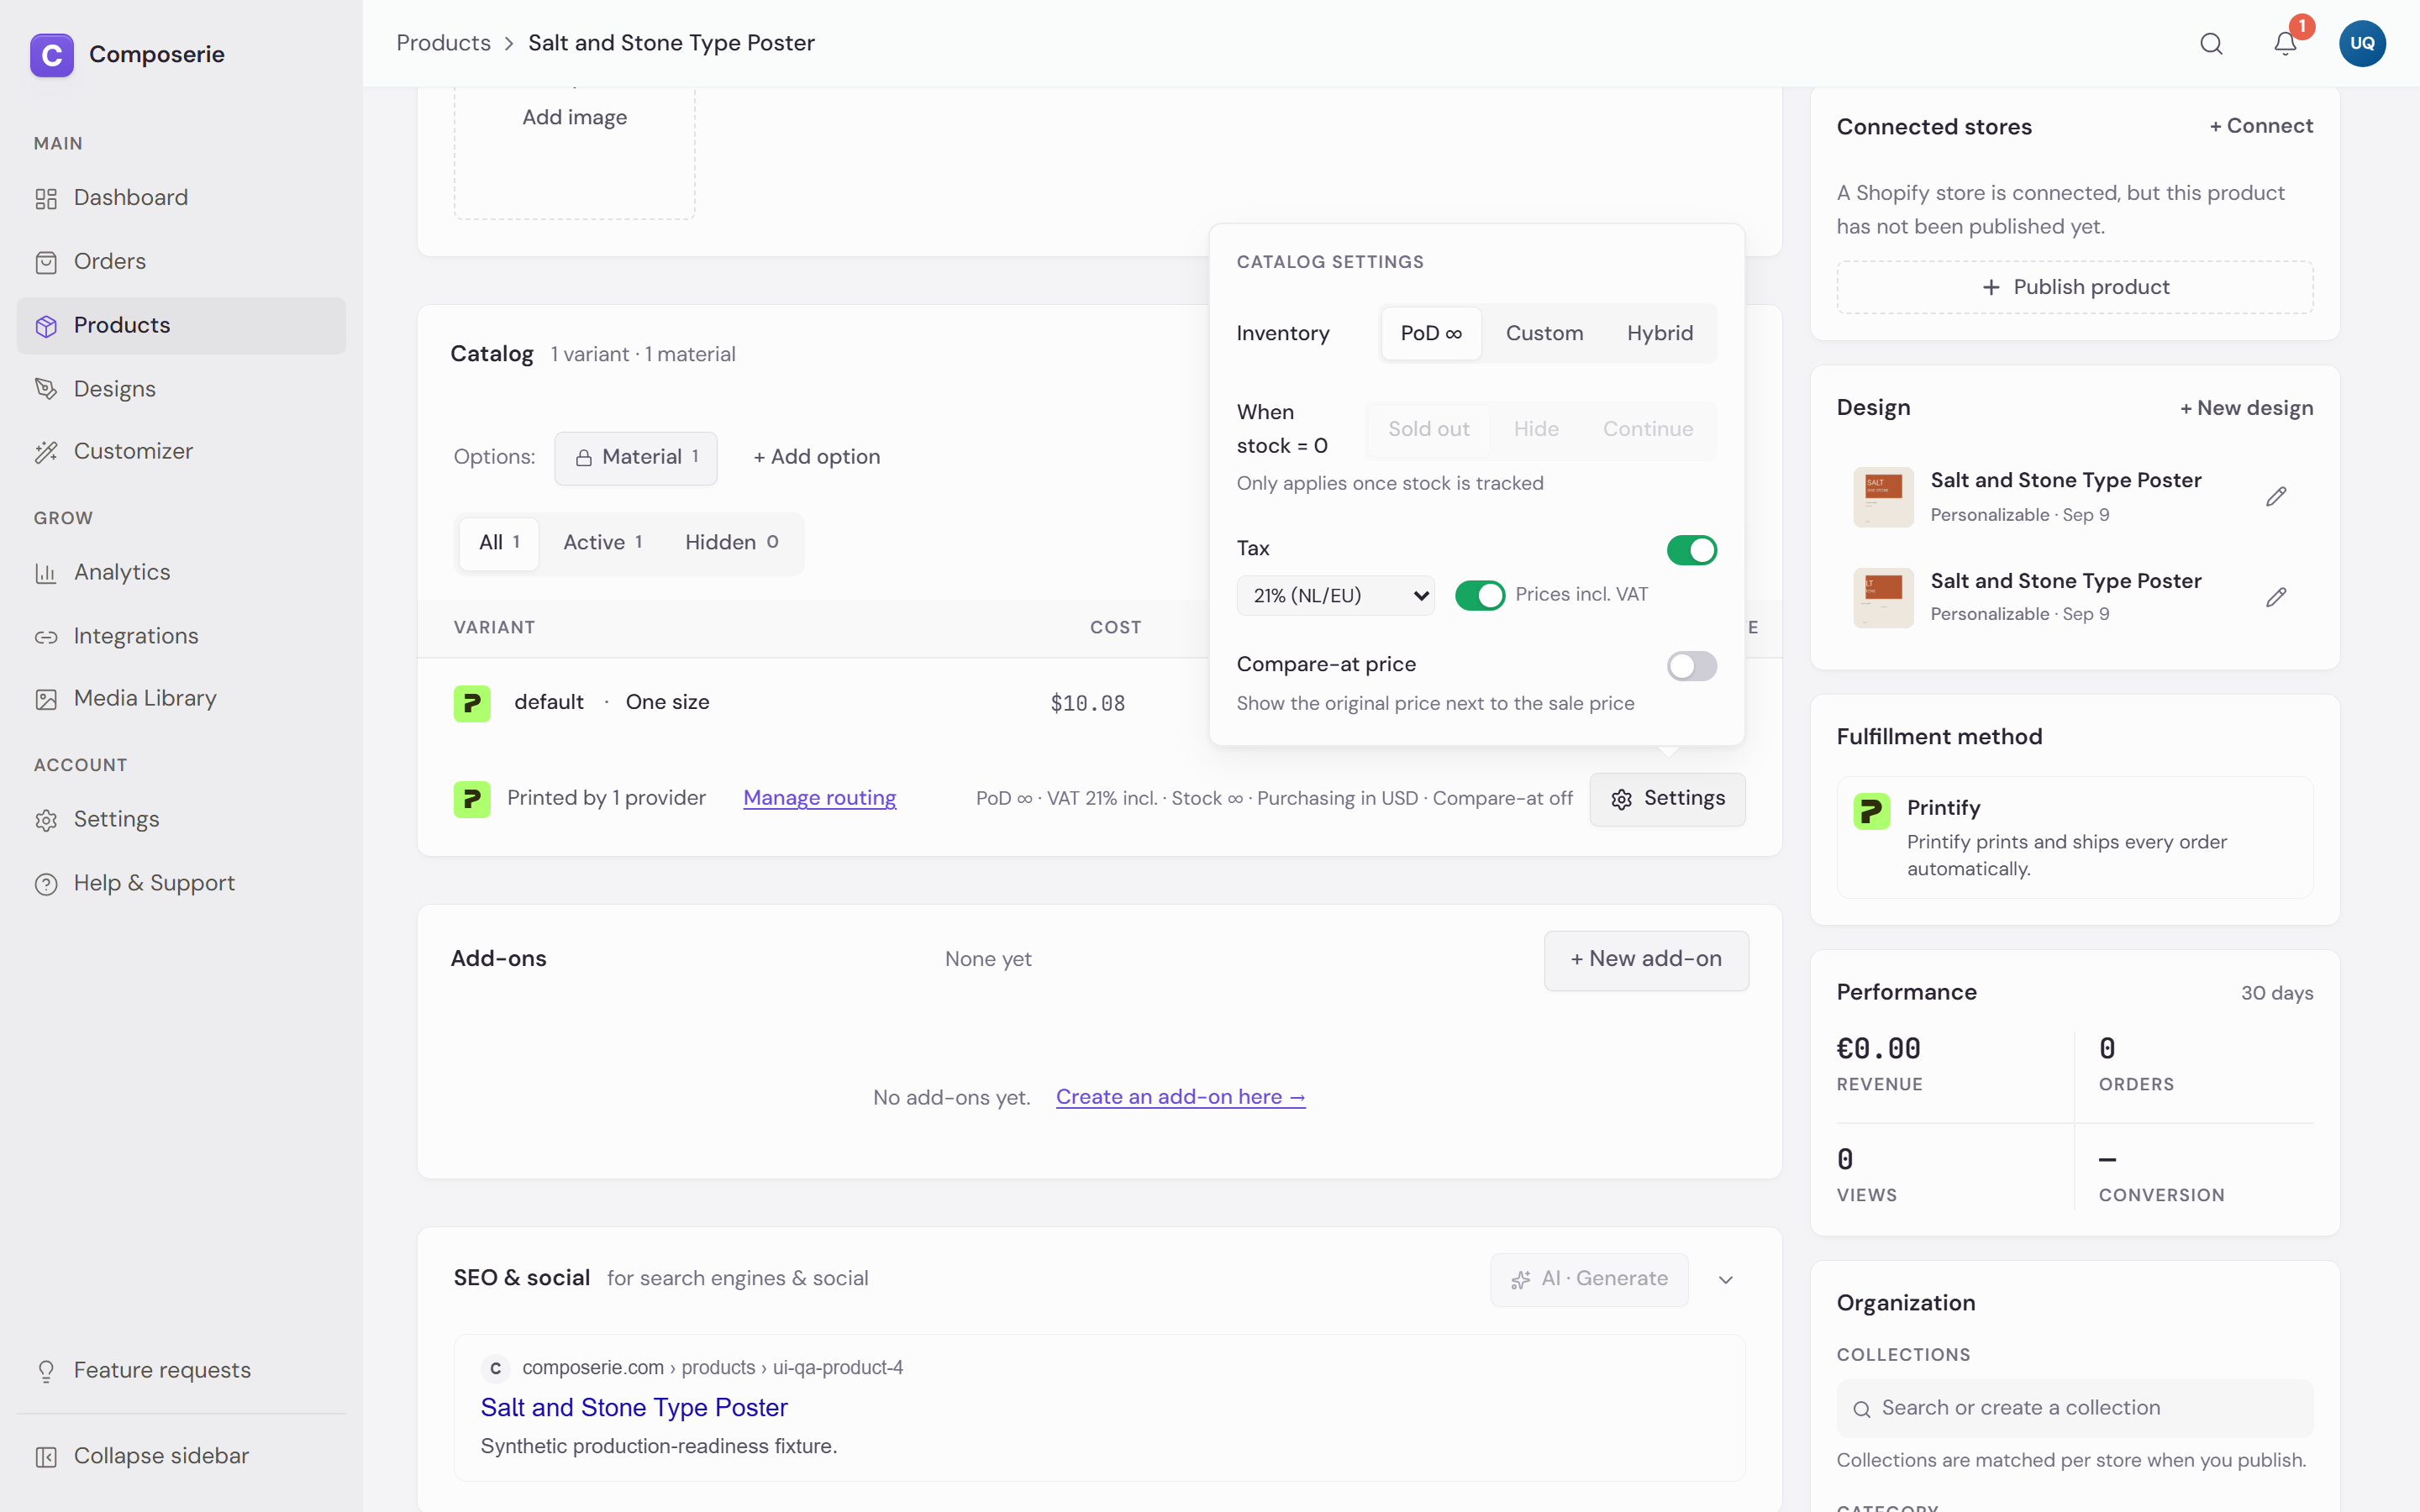2420x1512 pixels.
Task: Click the Customizer wand icon in sidebar
Action: [x=46, y=452]
